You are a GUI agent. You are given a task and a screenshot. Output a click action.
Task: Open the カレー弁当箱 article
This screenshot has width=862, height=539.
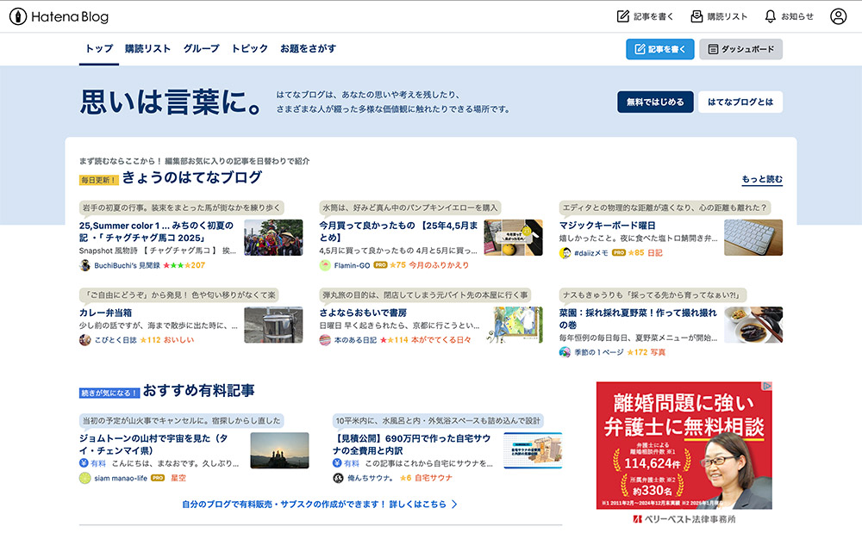tap(105, 313)
